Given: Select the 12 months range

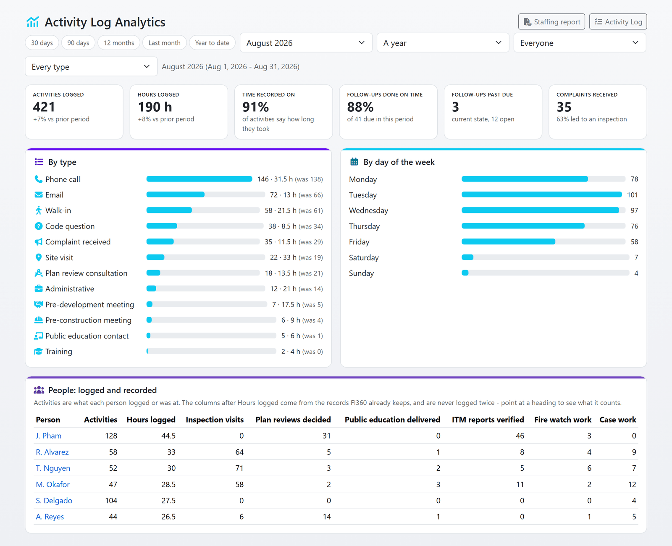Looking at the screenshot, I should (x=119, y=43).
